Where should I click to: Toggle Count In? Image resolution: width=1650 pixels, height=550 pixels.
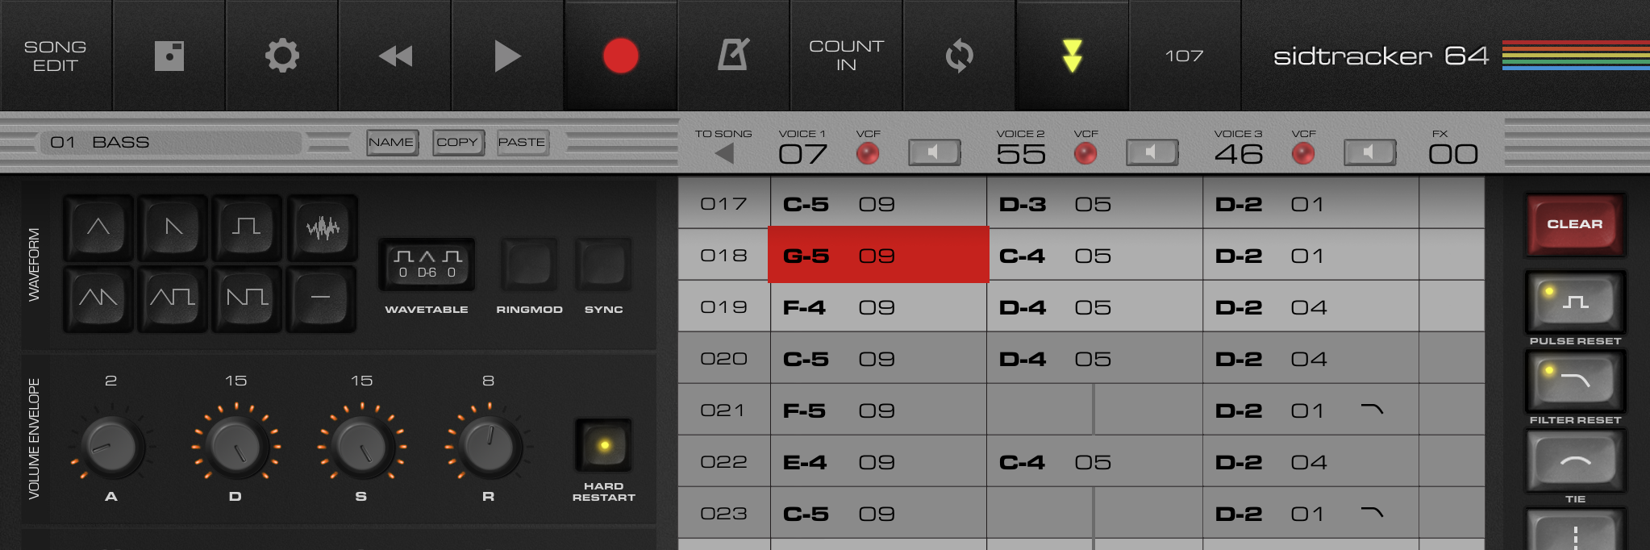pyautogui.click(x=847, y=56)
